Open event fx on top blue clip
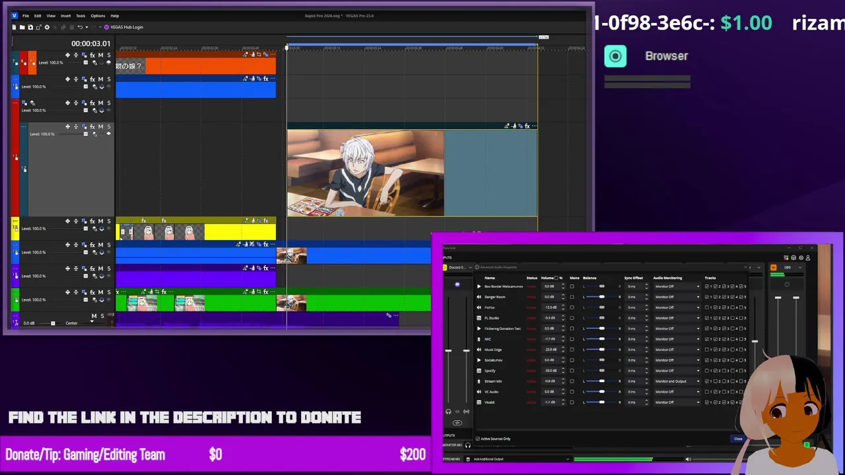Viewport: 845px width, 475px height. click(265, 79)
